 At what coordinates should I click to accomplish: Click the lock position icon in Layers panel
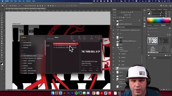click(x=120, y=17)
